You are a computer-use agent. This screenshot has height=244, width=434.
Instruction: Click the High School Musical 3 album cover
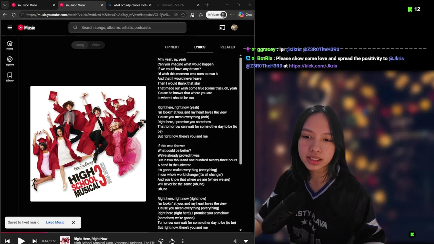[88, 144]
